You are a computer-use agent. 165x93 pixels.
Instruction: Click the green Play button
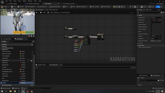click(x=114, y=7)
